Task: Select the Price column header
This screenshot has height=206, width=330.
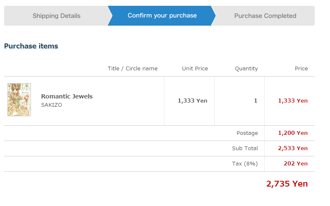Action: click(x=301, y=69)
